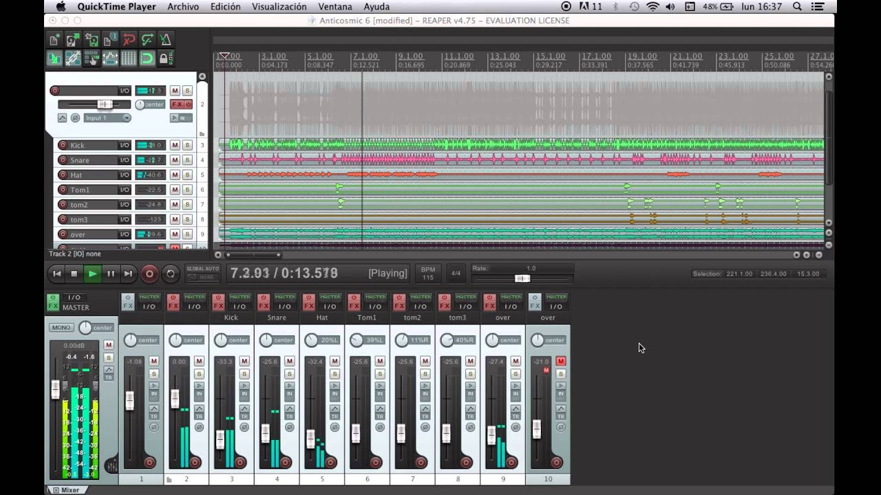Viewport: 881px width, 495px height.
Task: Mute the tom3 track in track panel
Action: (175, 219)
